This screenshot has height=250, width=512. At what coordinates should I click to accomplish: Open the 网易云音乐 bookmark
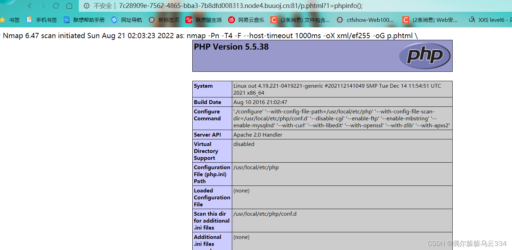251,20
